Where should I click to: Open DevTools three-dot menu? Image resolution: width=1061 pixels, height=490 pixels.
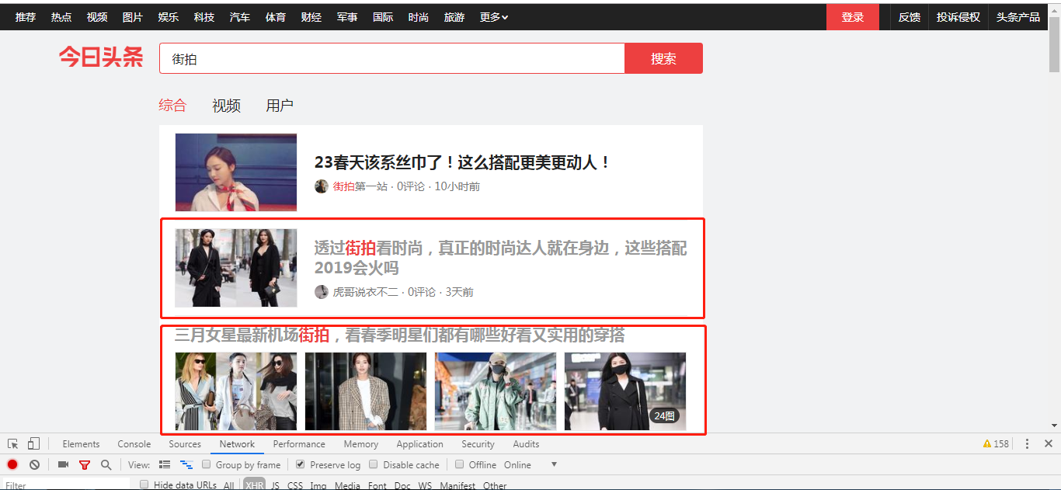click(x=1027, y=444)
